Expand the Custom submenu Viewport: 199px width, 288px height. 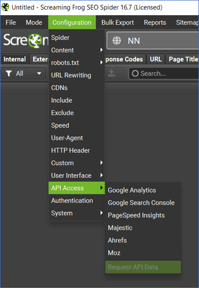[77, 163]
